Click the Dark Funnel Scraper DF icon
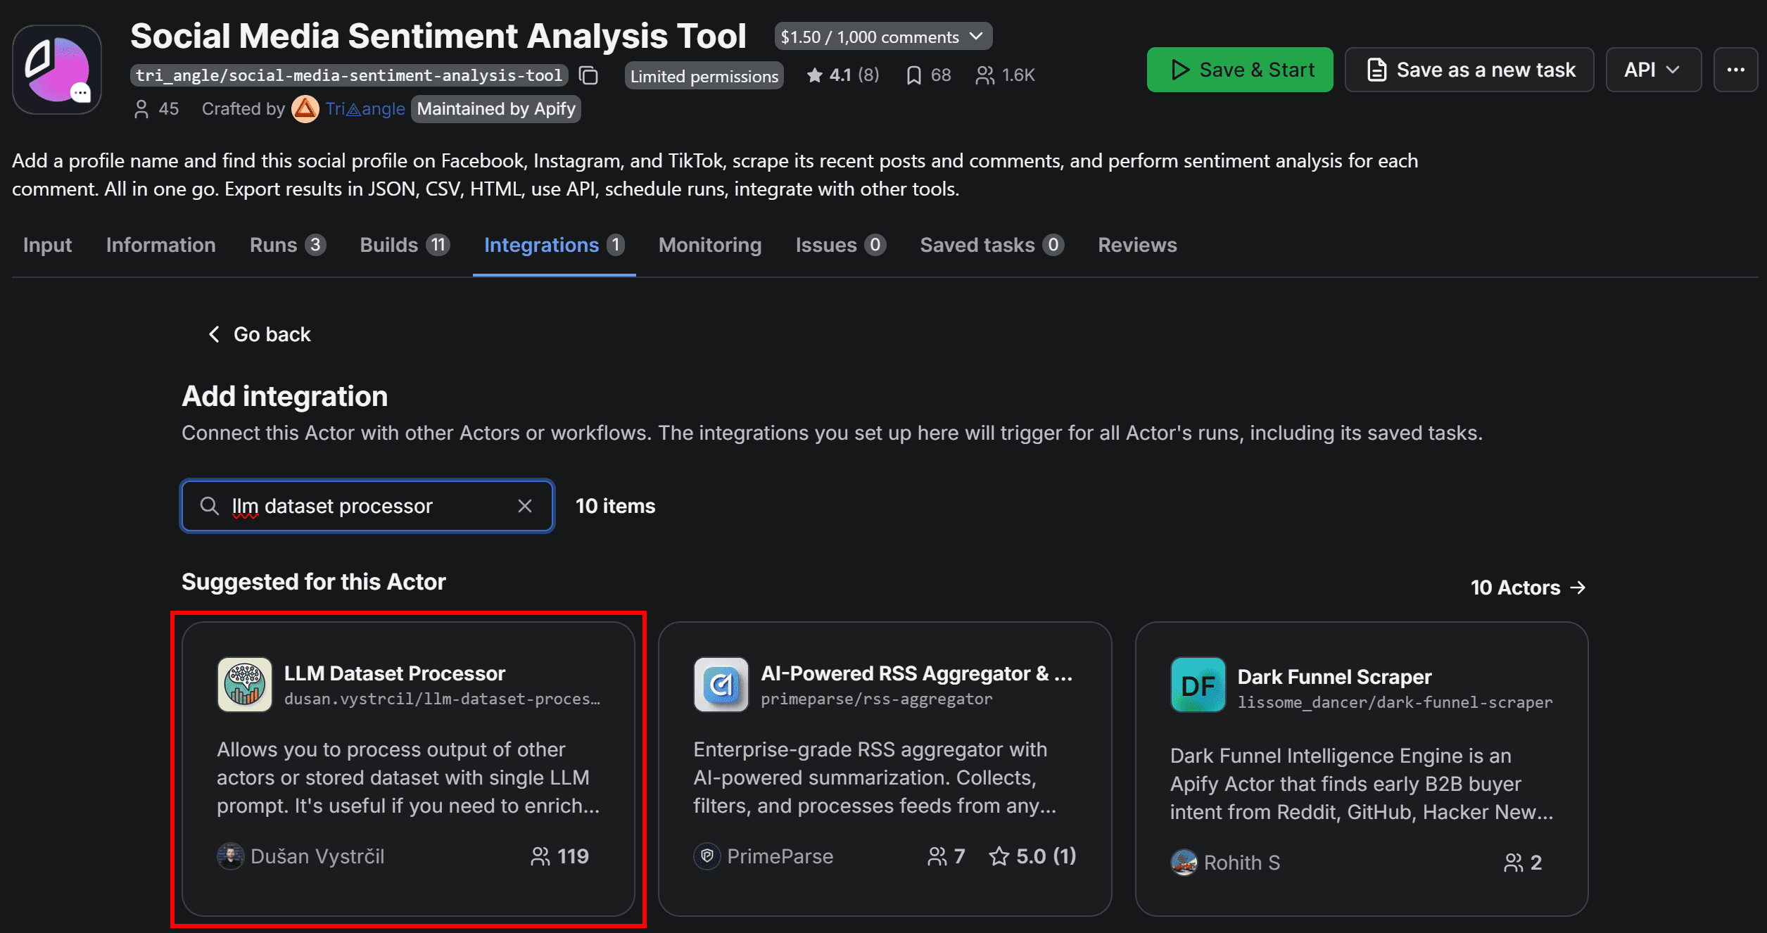The width and height of the screenshot is (1767, 933). click(x=1198, y=685)
